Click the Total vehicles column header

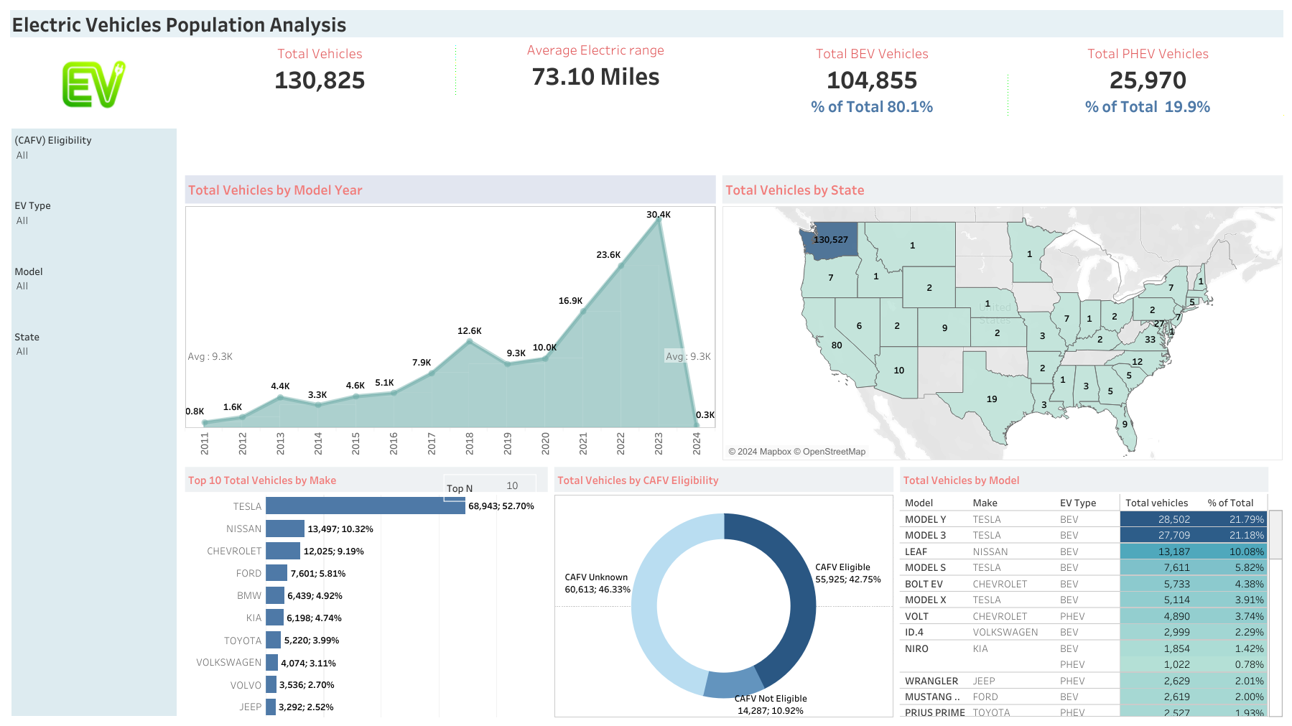click(x=1156, y=503)
